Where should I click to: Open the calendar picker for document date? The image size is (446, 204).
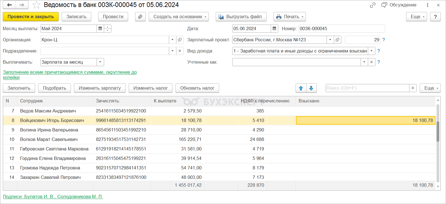pyautogui.click(x=274, y=28)
